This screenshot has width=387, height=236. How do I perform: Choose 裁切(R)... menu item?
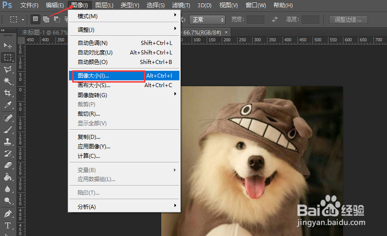124,114
